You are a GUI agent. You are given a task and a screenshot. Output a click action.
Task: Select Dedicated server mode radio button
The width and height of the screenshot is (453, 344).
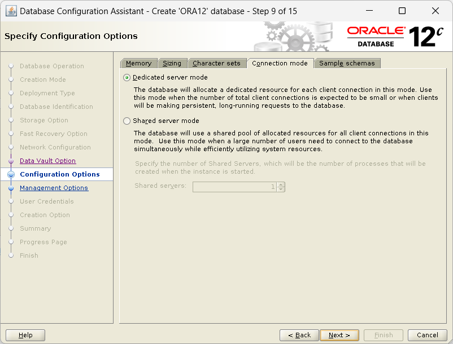[127, 78]
